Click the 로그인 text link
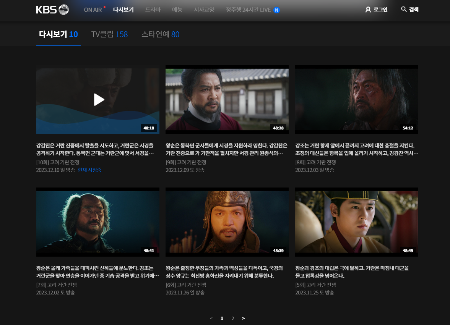This screenshot has height=325, width=450. pos(380,10)
